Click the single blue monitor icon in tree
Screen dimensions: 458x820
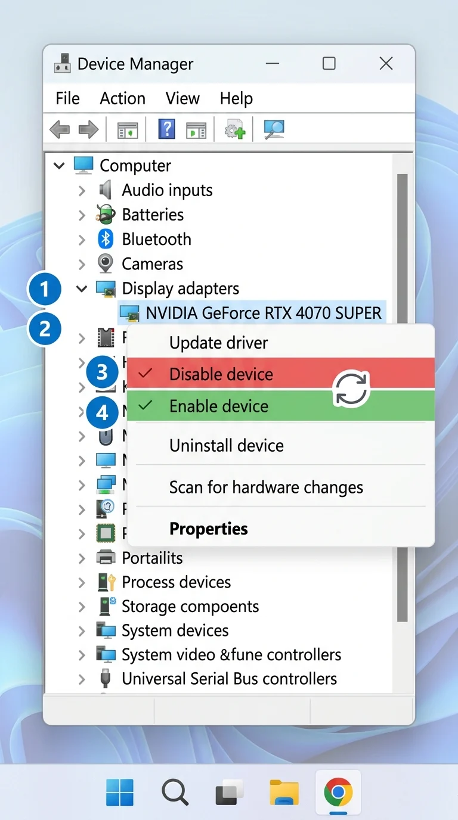tap(106, 460)
